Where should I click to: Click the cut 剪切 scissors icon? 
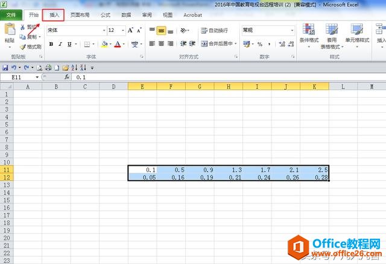click(22, 27)
